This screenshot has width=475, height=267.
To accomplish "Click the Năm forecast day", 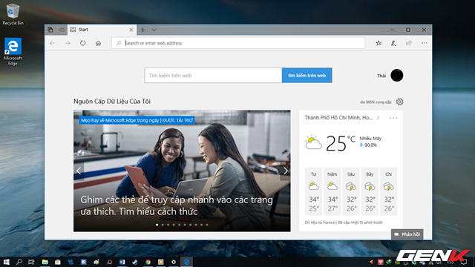I will (332, 191).
